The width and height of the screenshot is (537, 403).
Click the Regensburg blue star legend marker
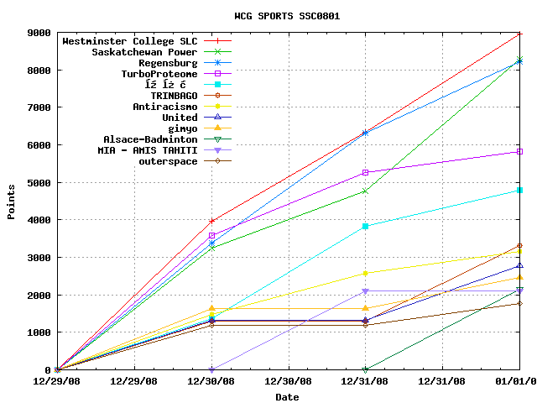[x=216, y=62]
